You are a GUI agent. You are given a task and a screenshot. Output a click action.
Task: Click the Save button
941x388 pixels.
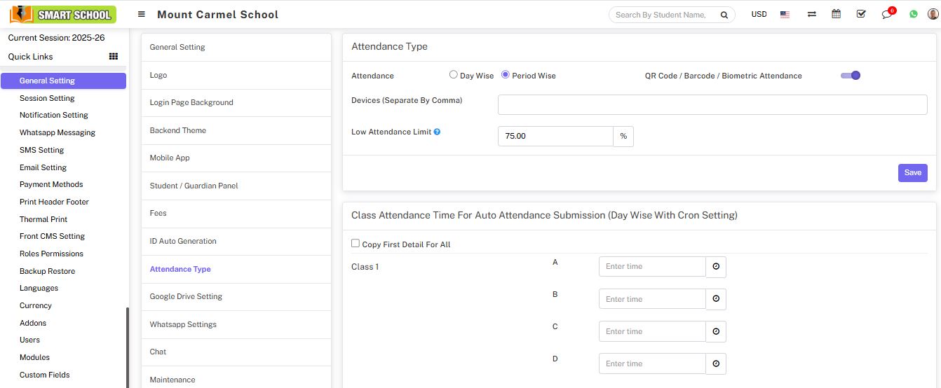point(912,173)
